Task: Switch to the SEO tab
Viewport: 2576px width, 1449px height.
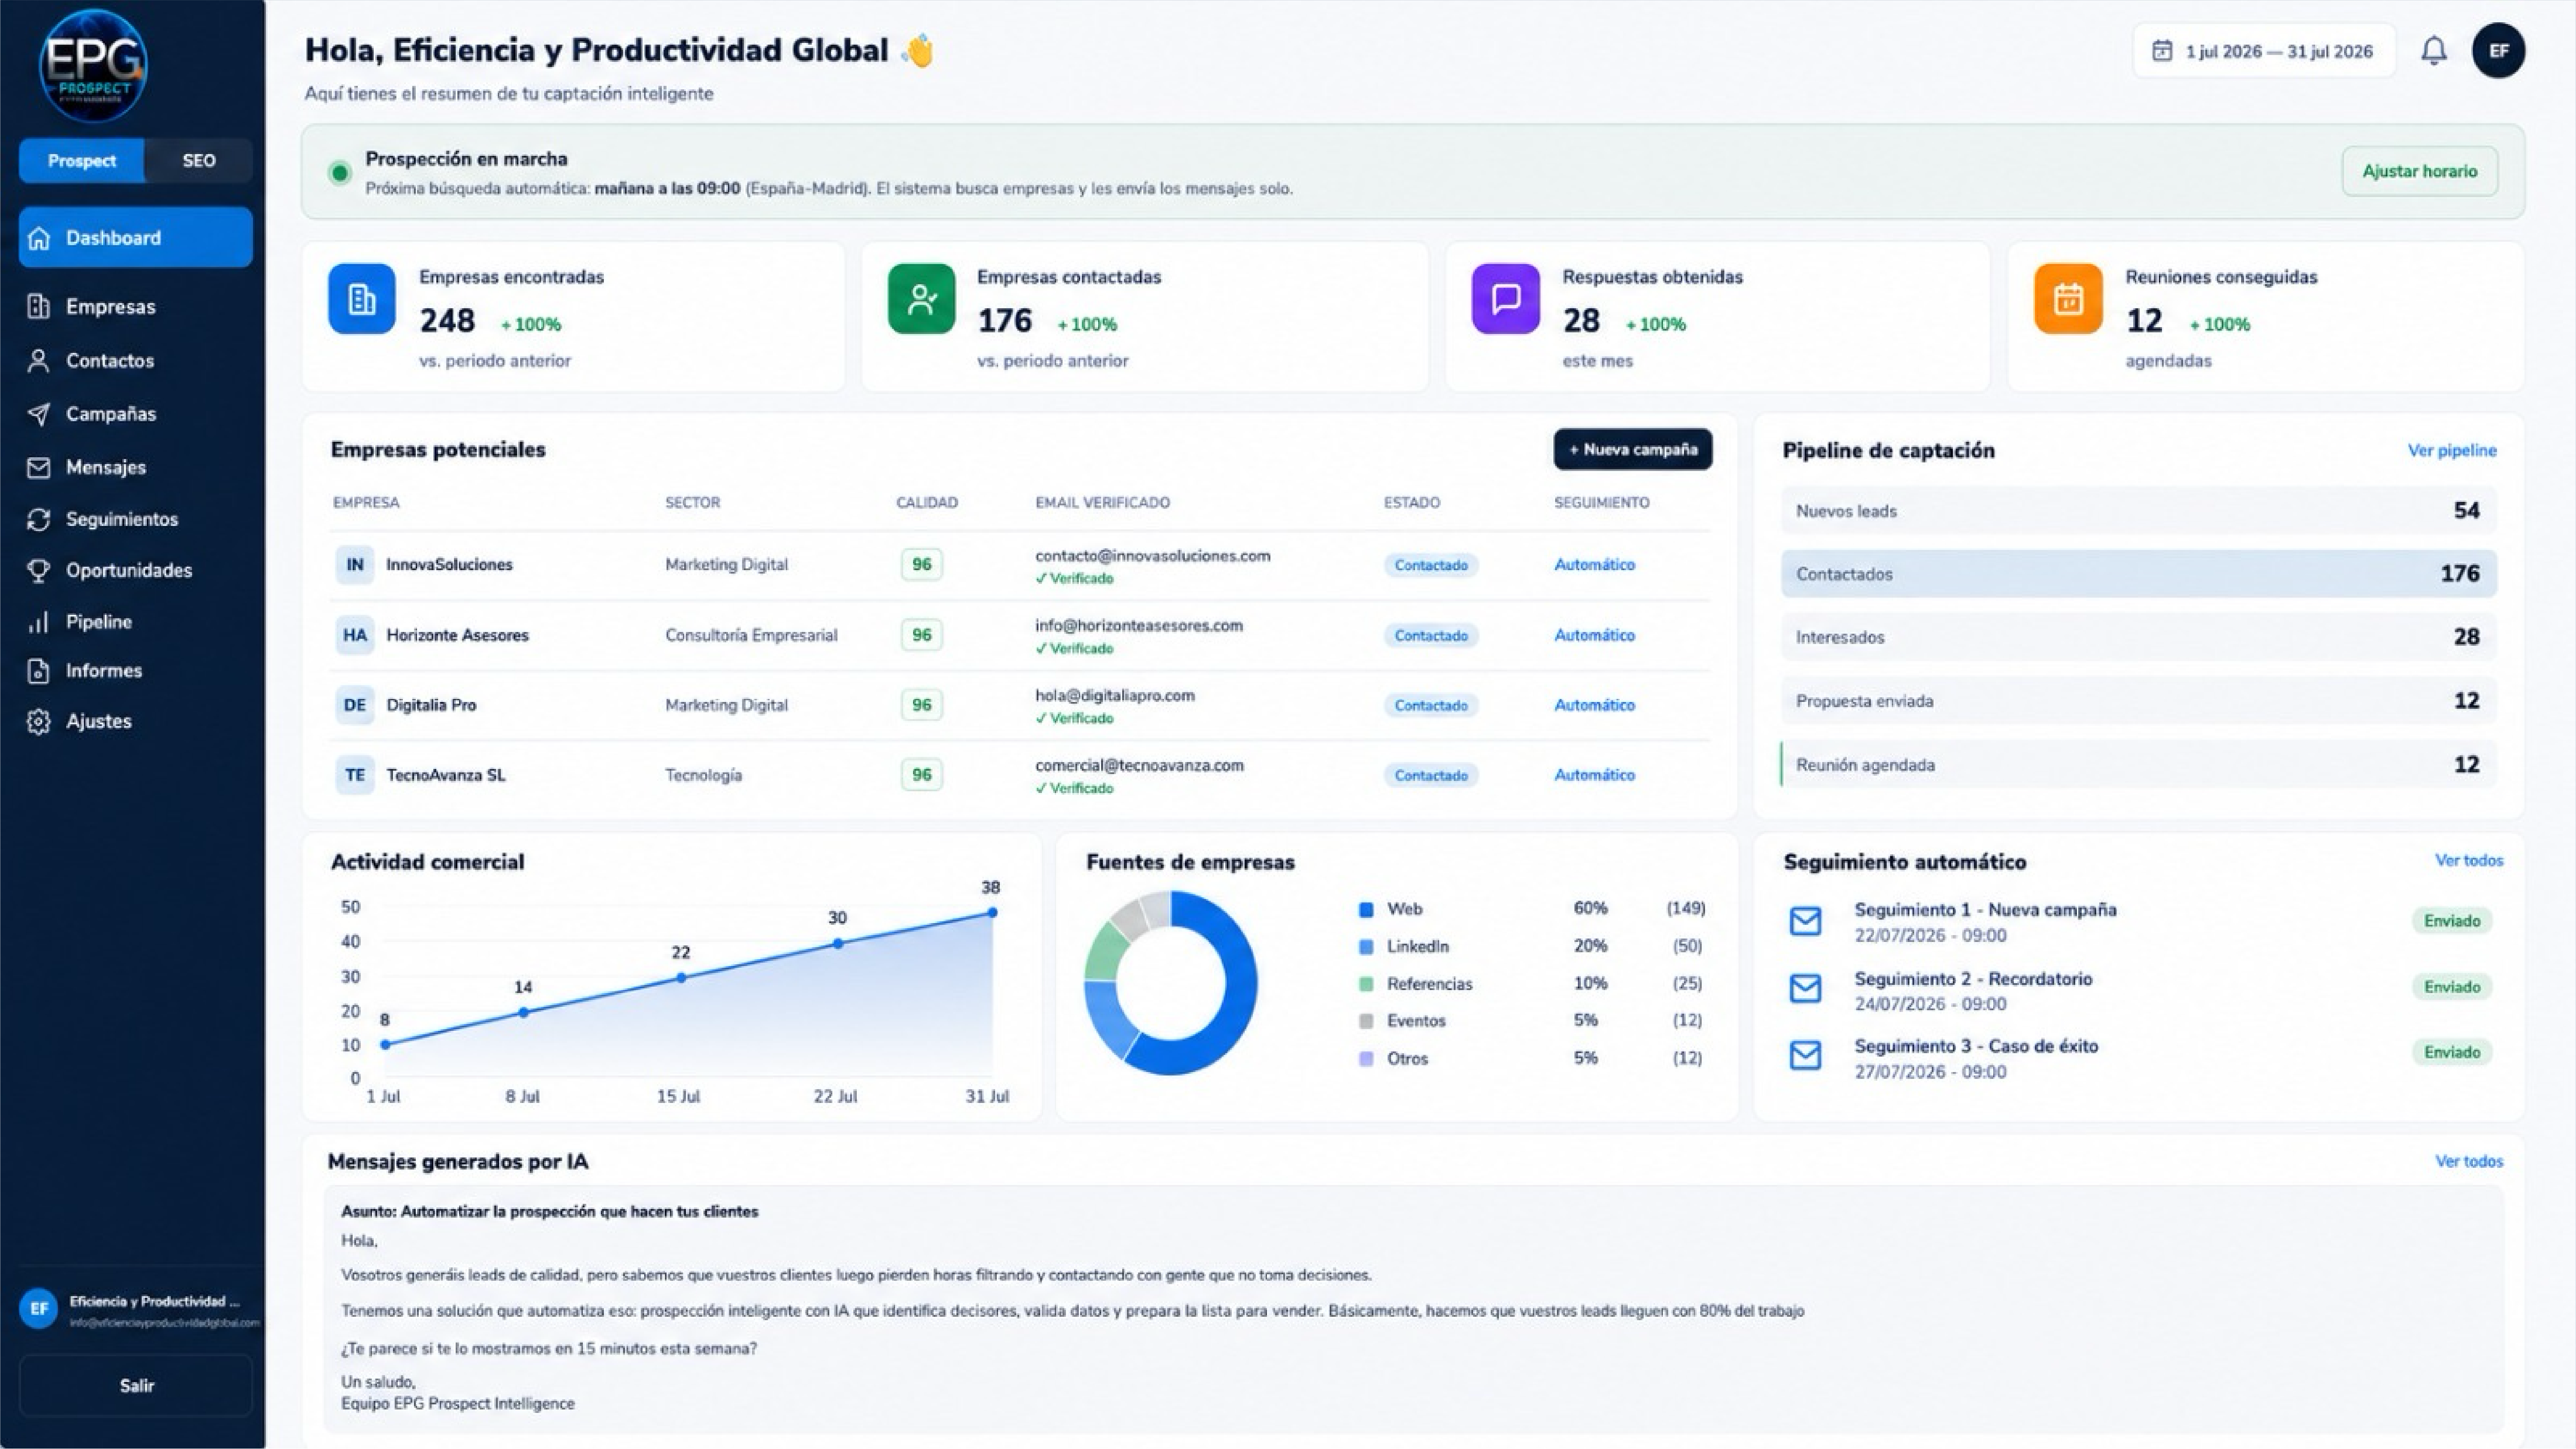Action: 199,160
